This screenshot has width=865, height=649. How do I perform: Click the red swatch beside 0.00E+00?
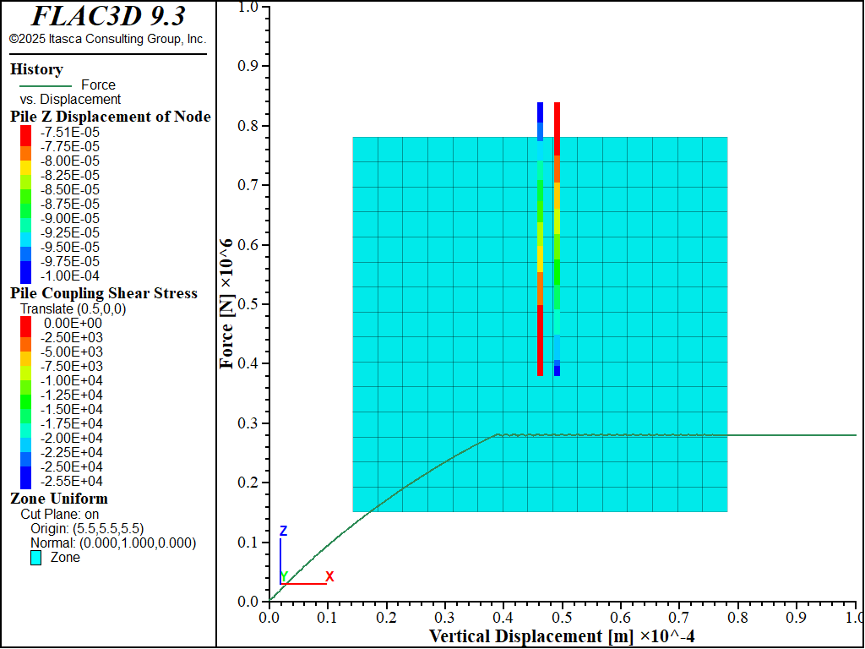point(25,323)
